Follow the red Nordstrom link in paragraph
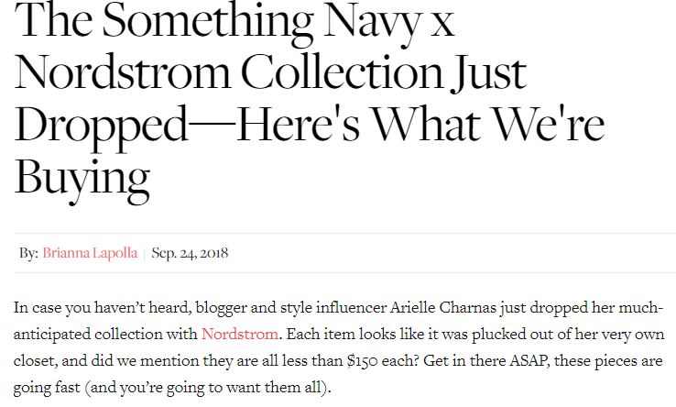 [240, 334]
